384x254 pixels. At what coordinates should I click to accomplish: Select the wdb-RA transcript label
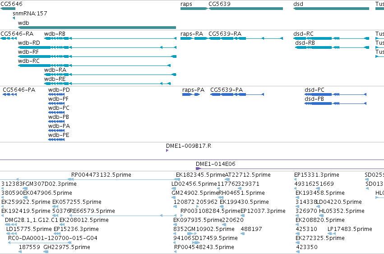click(55, 70)
